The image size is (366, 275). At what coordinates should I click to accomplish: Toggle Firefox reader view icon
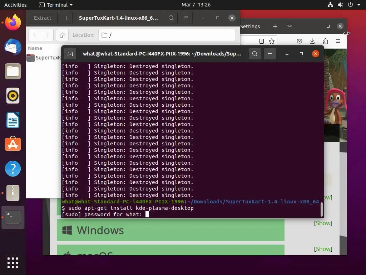pyautogui.click(x=262, y=42)
